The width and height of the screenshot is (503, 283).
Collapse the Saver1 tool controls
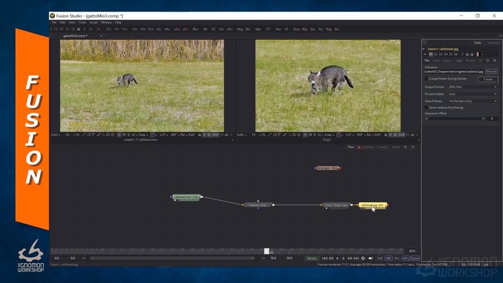[424, 49]
